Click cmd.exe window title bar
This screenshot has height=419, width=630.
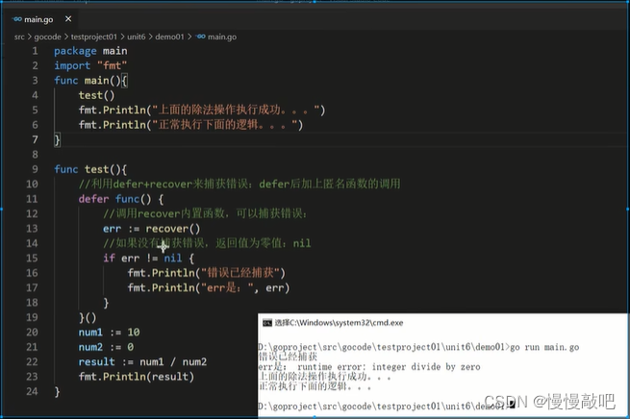pos(443,323)
